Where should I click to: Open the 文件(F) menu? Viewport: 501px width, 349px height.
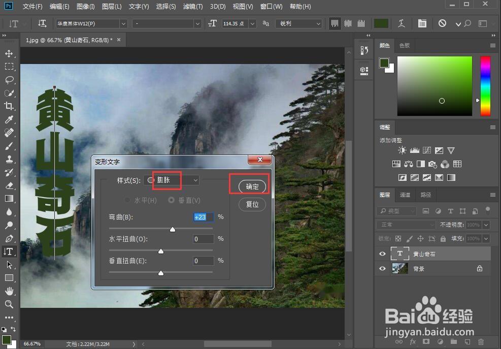pyautogui.click(x=32, y=7)
